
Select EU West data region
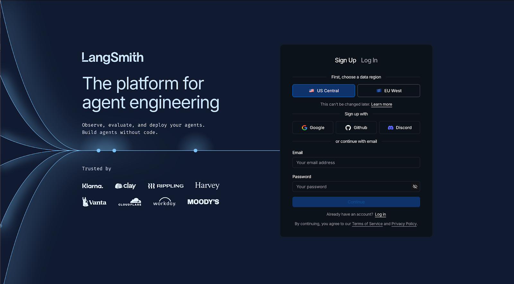click(388, 91)
